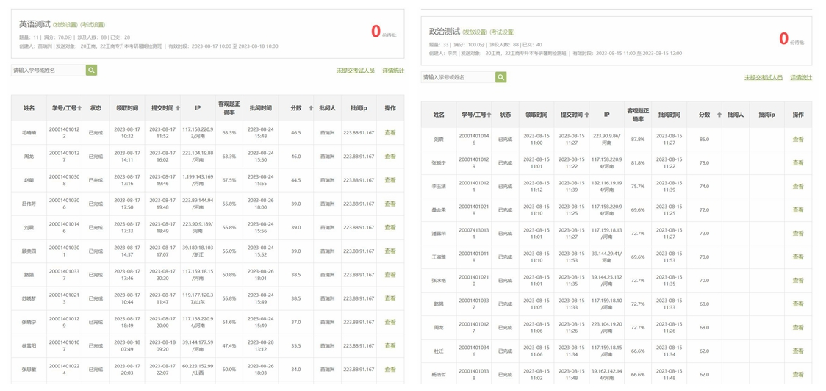This screenshot has width=826, height=391.
Task: Open 详情统计 in the Politics test panel
Action: click(802, 77)
